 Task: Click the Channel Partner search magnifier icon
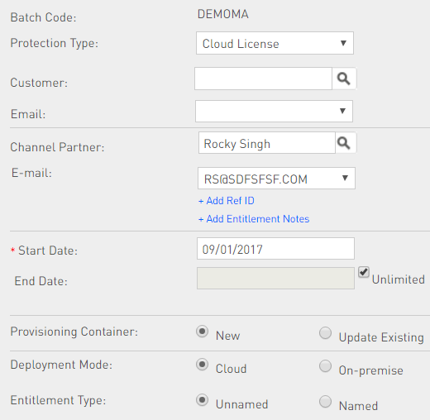[x=346, y=143]
